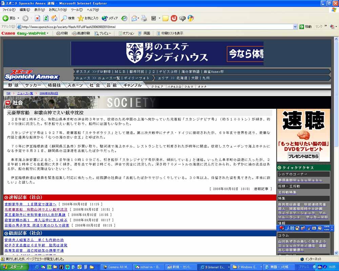Screen dimensions: 339x271
Task: Expand the 2 Windows Explorer taskbar group
Action: (x=261, y=267)
